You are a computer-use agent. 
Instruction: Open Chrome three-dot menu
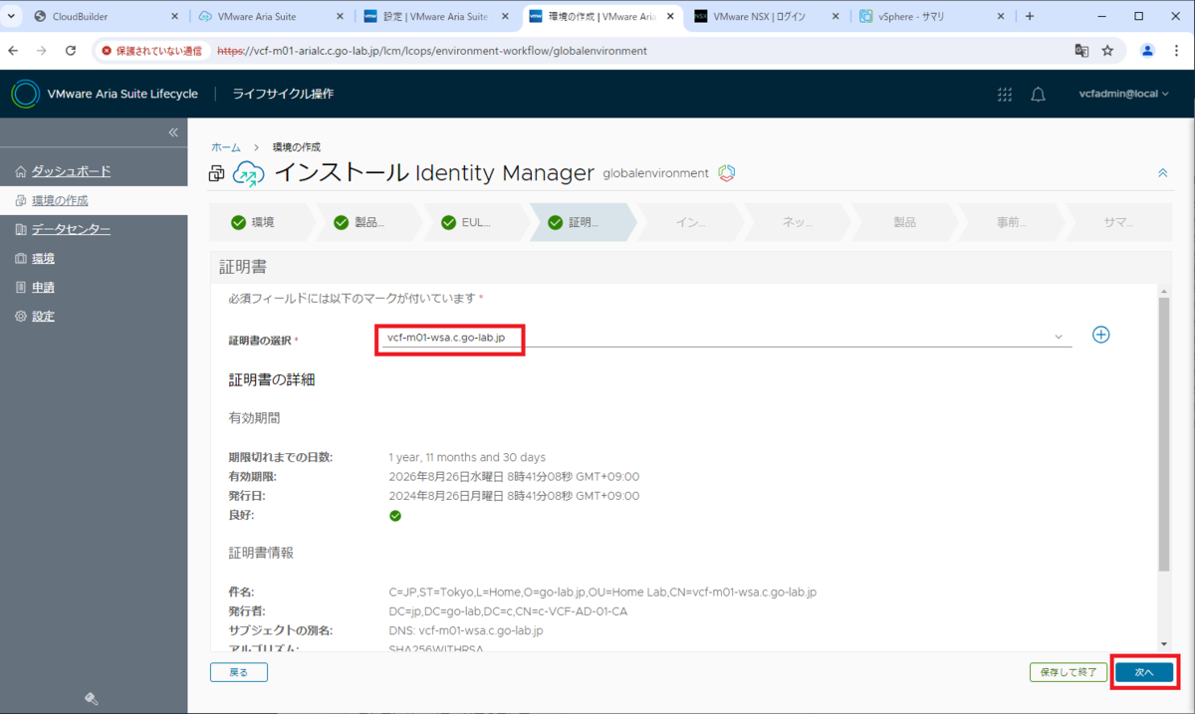coord(1176,51)
